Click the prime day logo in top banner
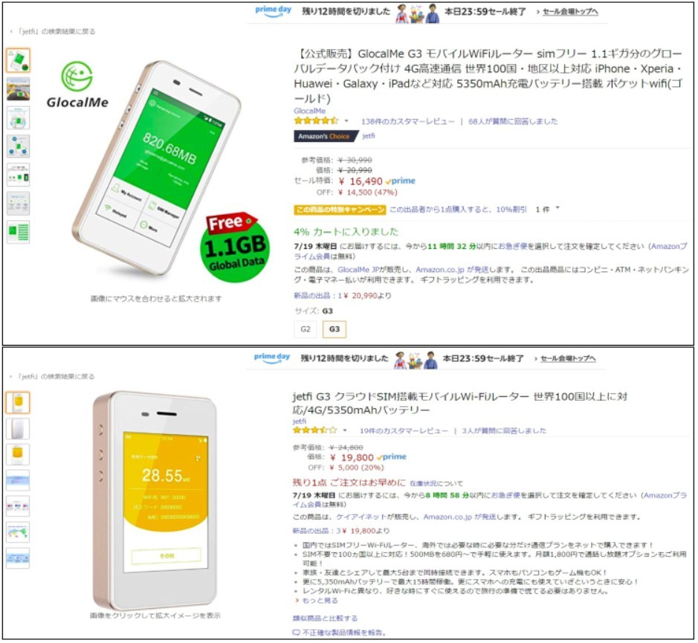Viewport: 698px width, 643px height. click(273, 10)
